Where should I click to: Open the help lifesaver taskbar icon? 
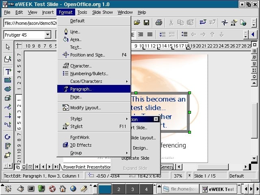coord(52,188)
